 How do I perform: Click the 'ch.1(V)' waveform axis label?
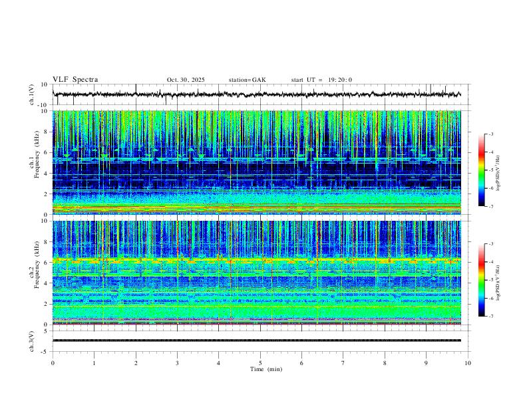tap(32, 94)
